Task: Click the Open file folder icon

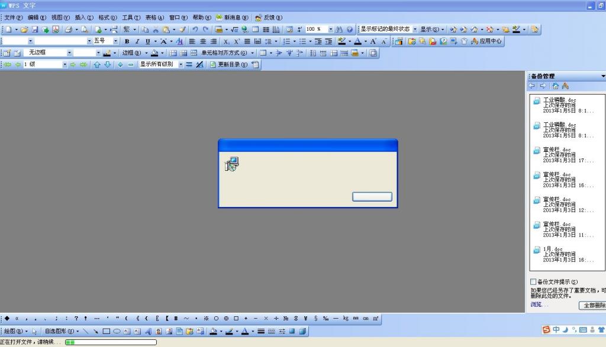Action: pos(24,30)
